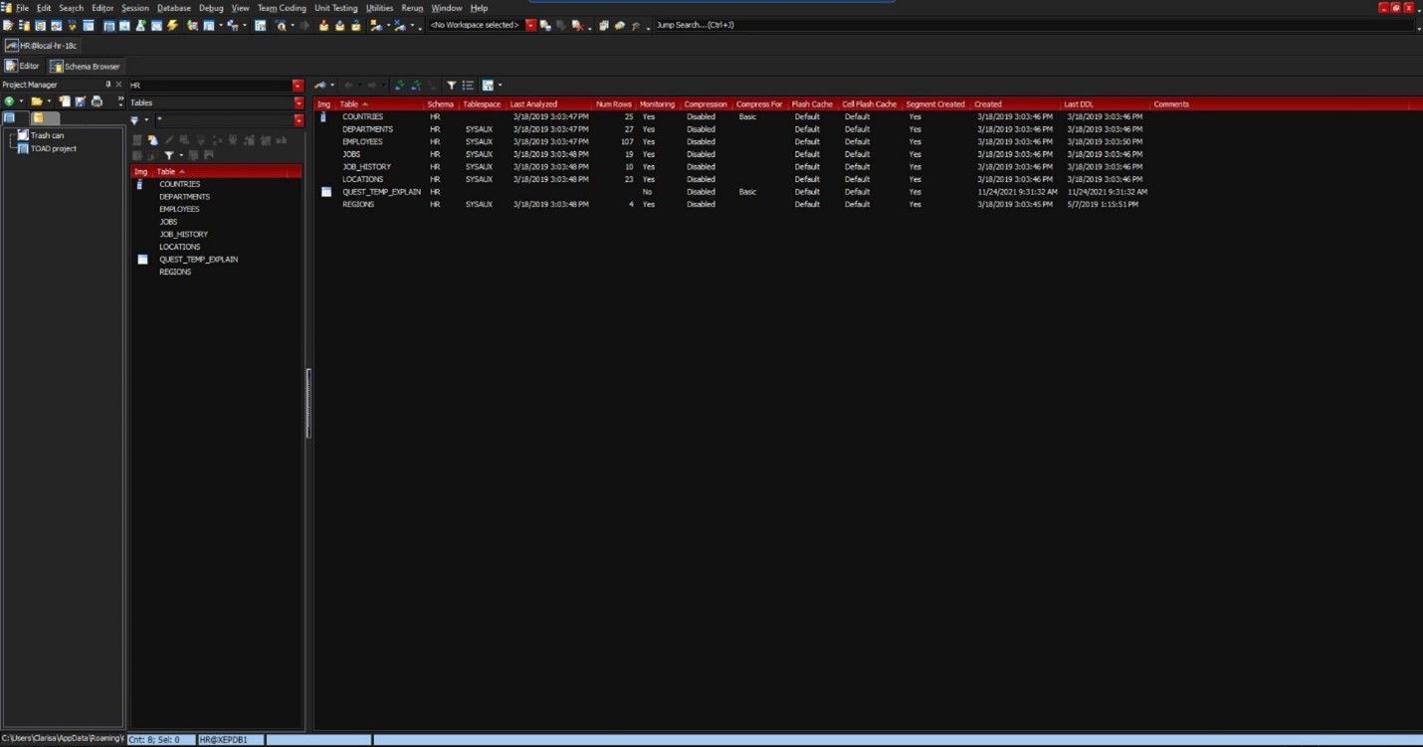Select REGIONS in the left table list
This screenshot has height=747, width=1423.
pos(175,272)
